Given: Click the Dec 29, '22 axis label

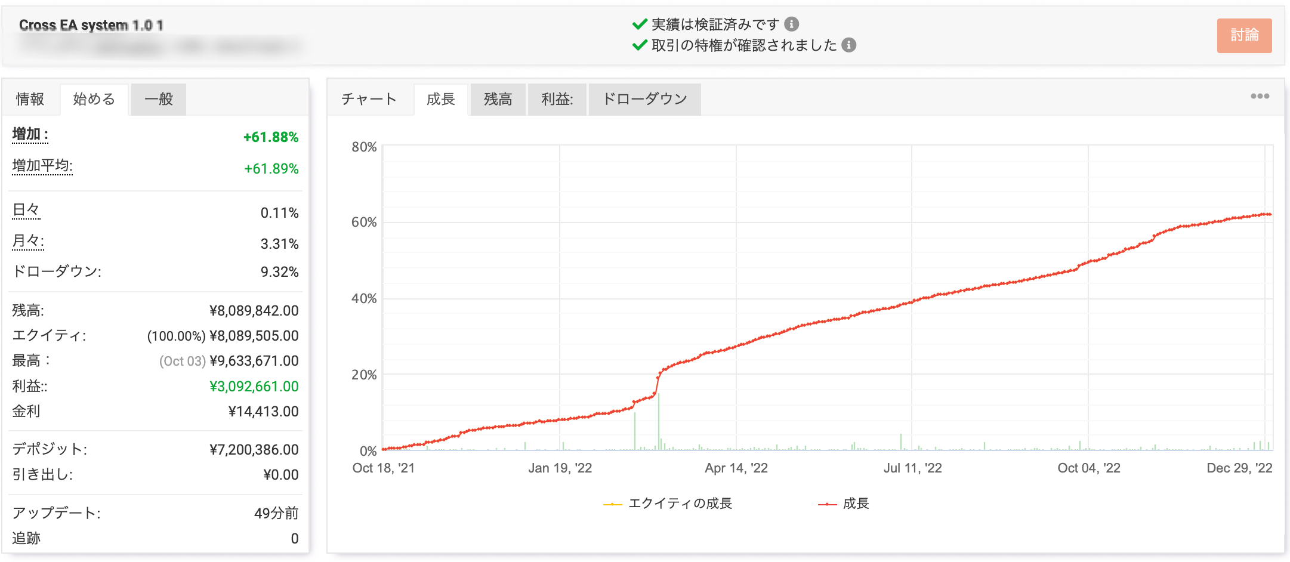Looking at the screenshot, I should [x=1240, y=468].
